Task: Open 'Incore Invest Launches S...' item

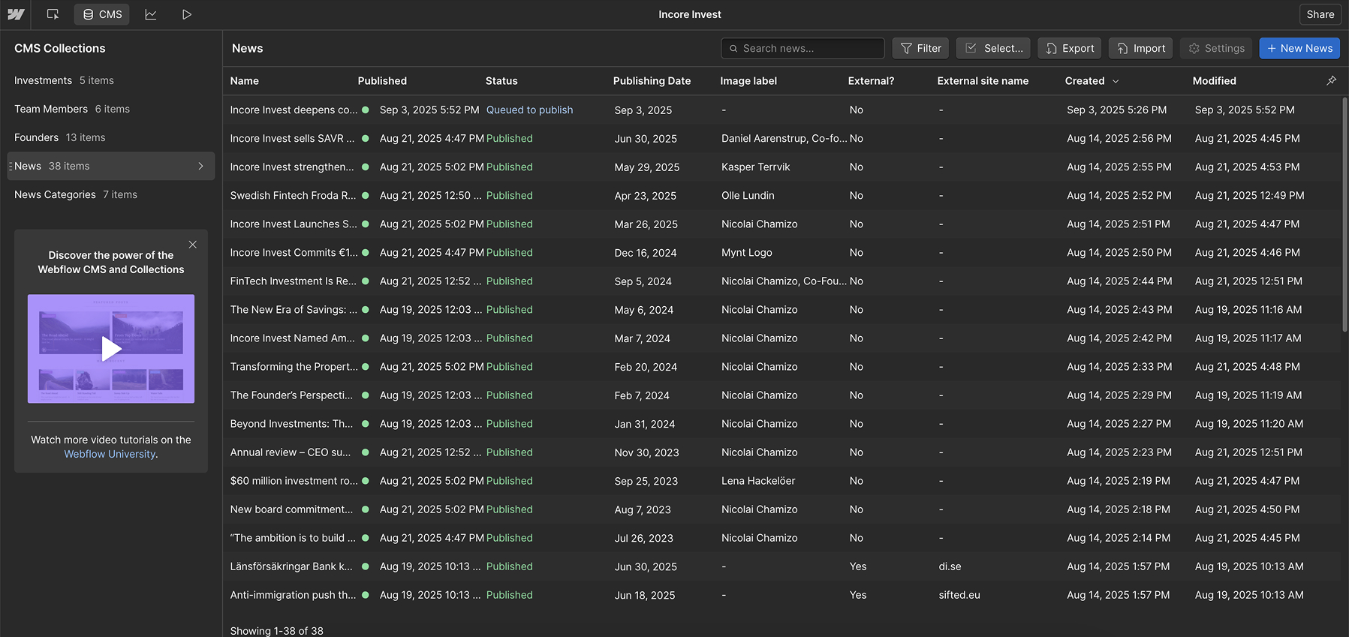Action: (294, 224)
